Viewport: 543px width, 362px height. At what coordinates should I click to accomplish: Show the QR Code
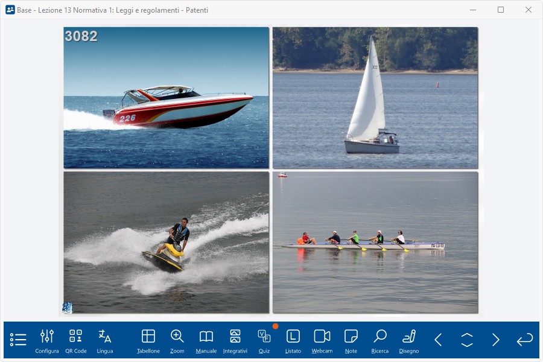[76, 340]
